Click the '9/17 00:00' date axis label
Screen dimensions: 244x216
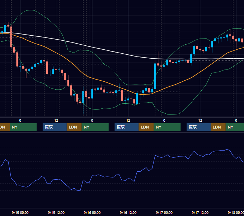[164, 212]
